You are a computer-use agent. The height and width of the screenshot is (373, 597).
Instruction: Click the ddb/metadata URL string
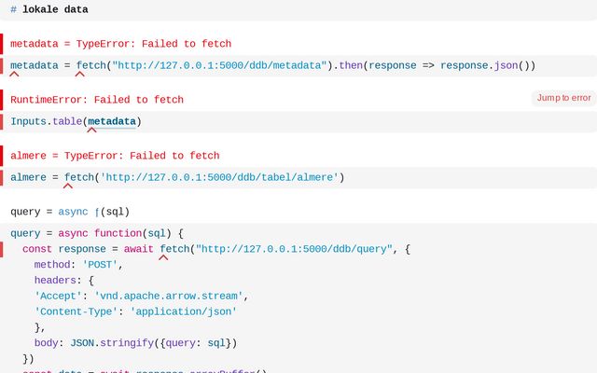coord(220,65)
